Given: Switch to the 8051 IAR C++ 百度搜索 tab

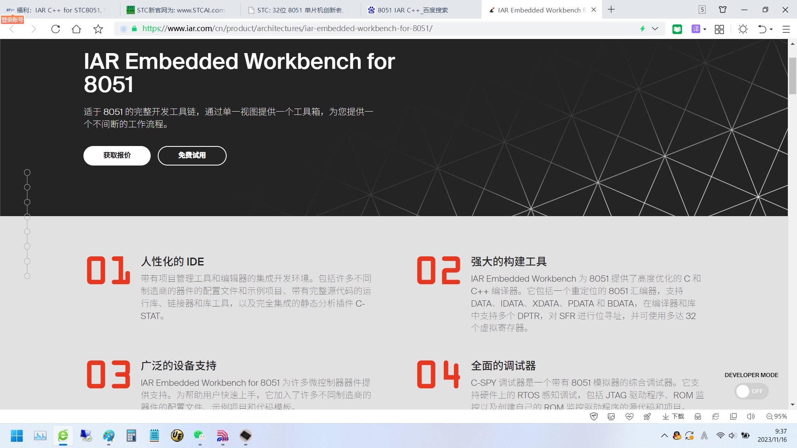Looking at the screenshot, I should point(421,10).
